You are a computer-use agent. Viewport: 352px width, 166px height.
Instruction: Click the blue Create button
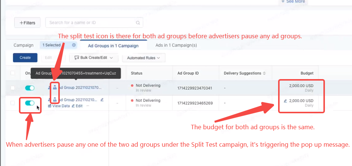click(25, 58)
